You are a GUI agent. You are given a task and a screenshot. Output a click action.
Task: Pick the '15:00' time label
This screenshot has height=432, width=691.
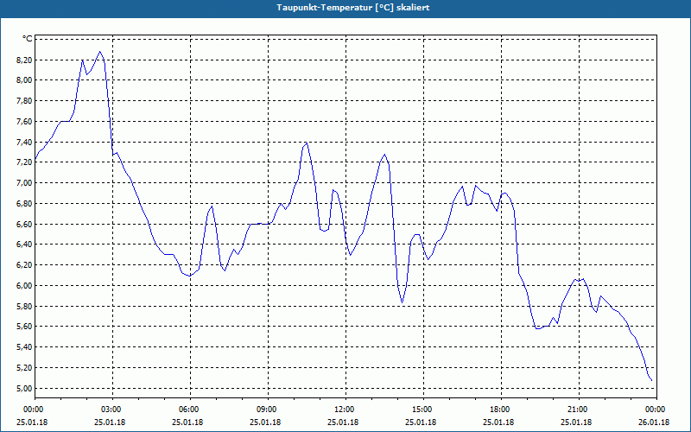(x=422, y=410)
